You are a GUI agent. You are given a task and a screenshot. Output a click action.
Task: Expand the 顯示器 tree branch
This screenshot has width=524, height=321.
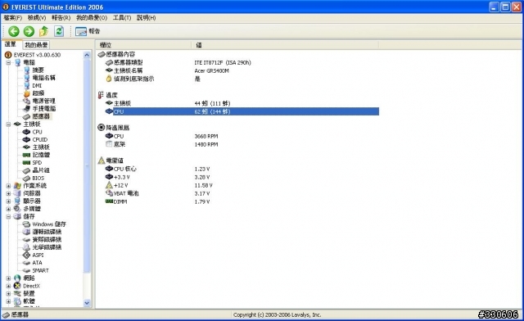[x=8, y=201]
